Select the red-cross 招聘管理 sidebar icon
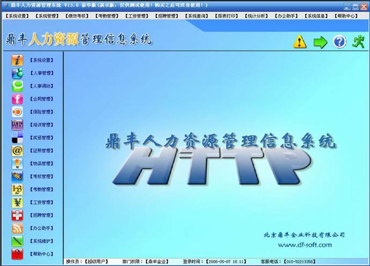The image size is (370, 266). click(x=18, y=215)
